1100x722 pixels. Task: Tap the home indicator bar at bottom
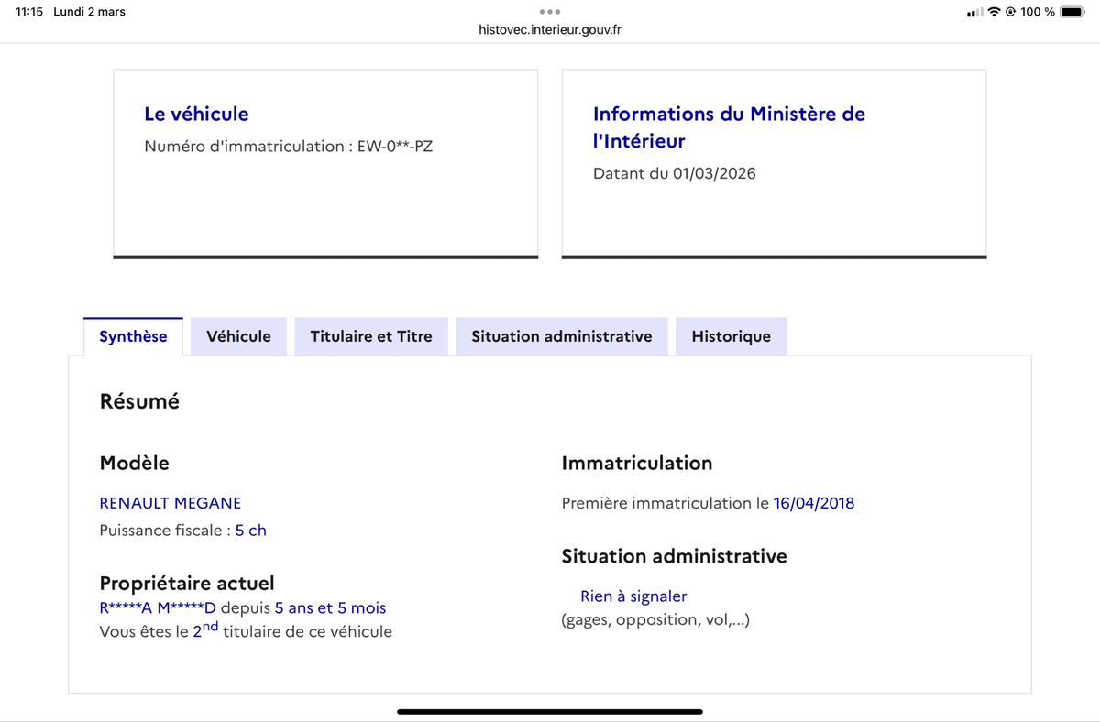(x=550, y=711)
